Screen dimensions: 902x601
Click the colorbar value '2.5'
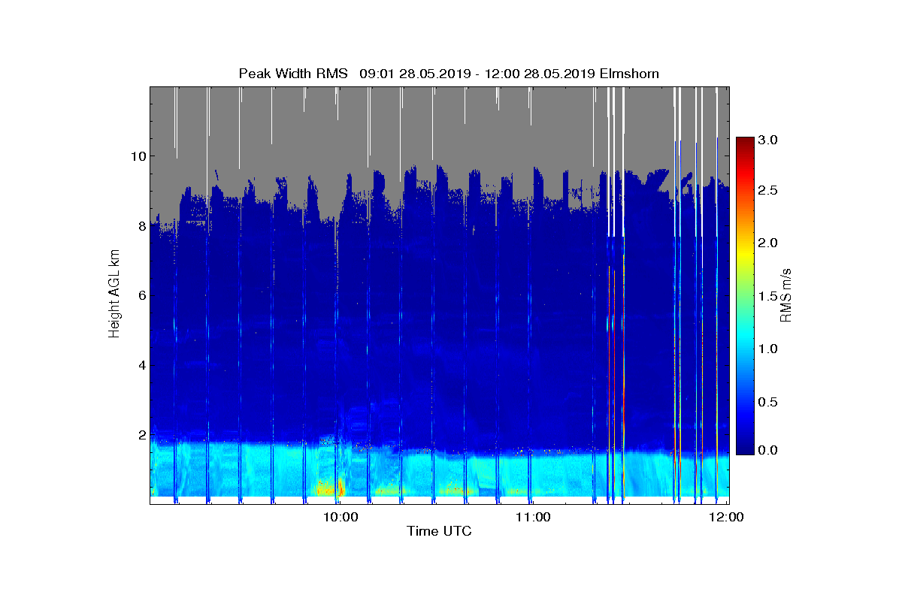tap(768, 191)
